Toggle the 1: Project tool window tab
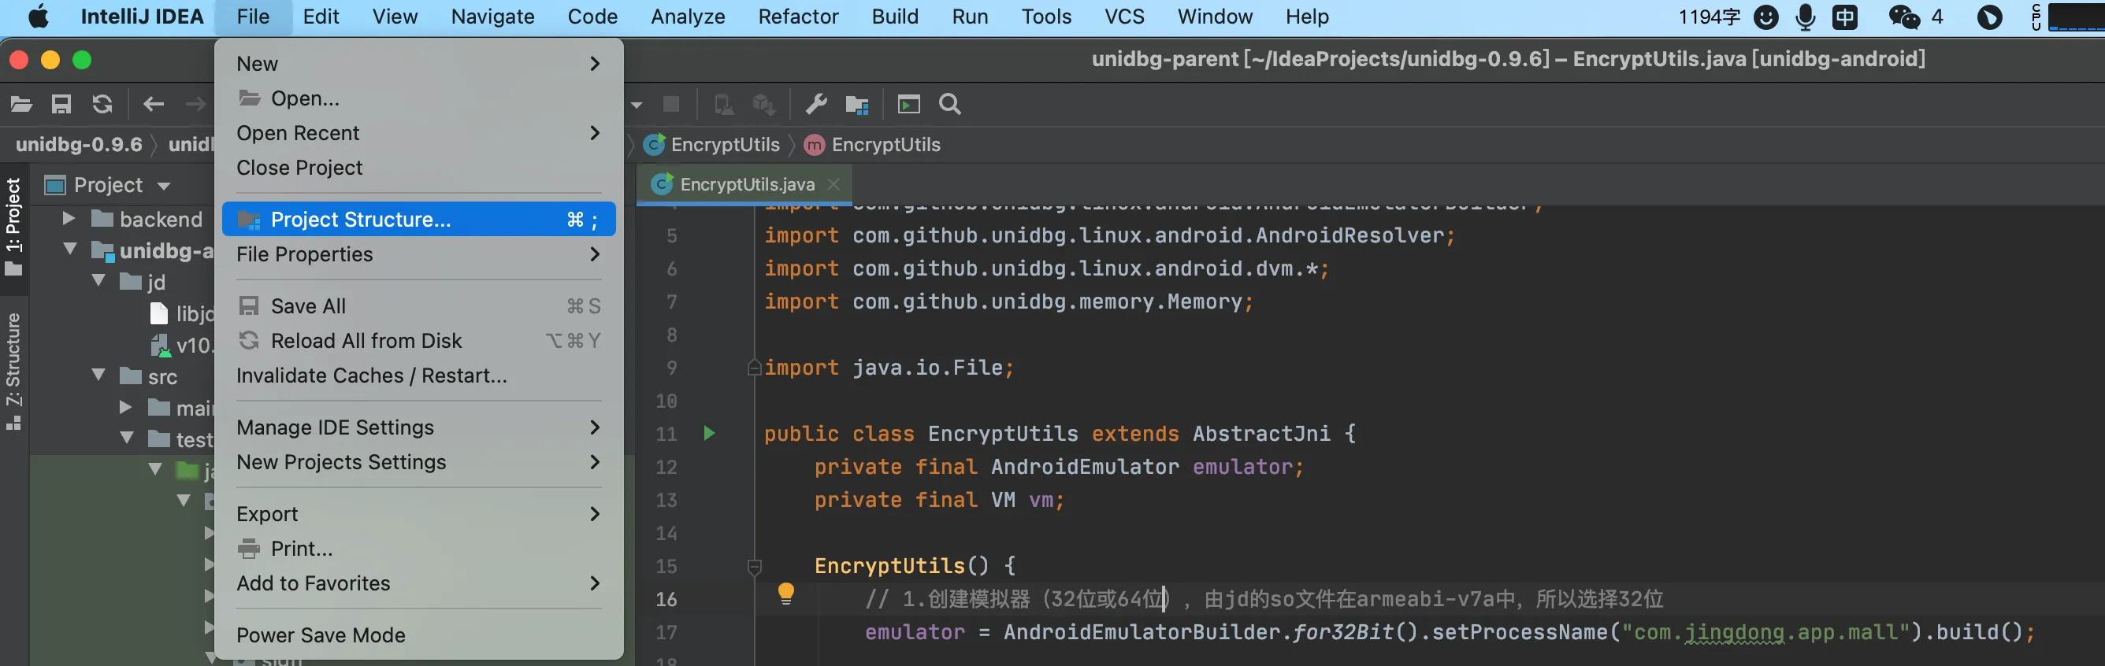 point(14,226)
